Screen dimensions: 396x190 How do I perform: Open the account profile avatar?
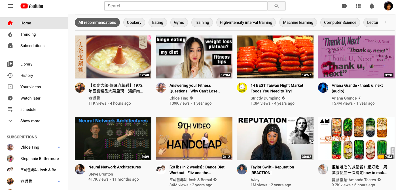pos(388,6)
